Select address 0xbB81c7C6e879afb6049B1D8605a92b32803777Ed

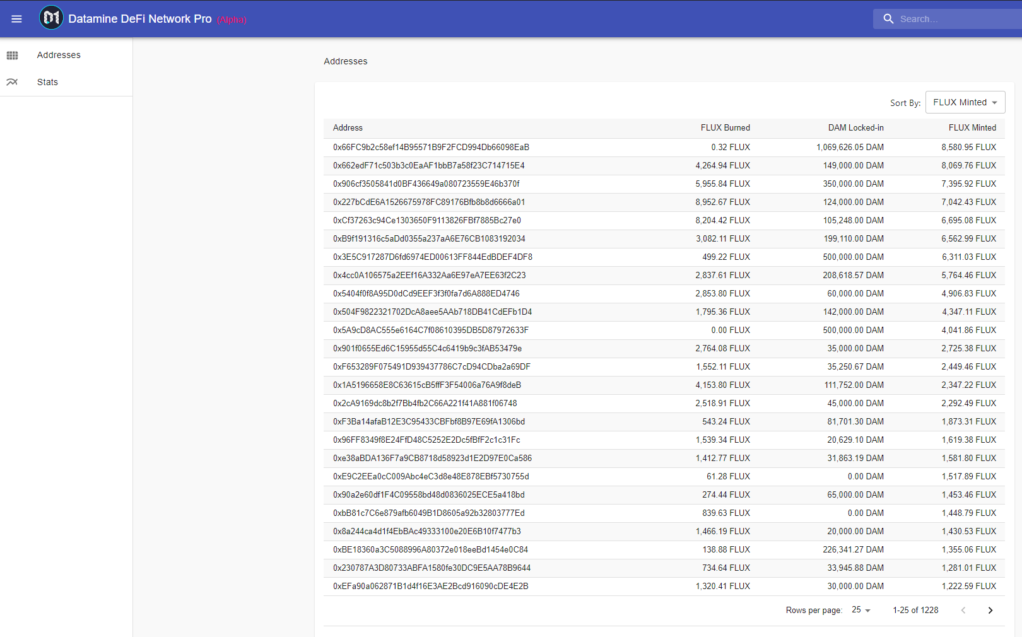[429, 513]
